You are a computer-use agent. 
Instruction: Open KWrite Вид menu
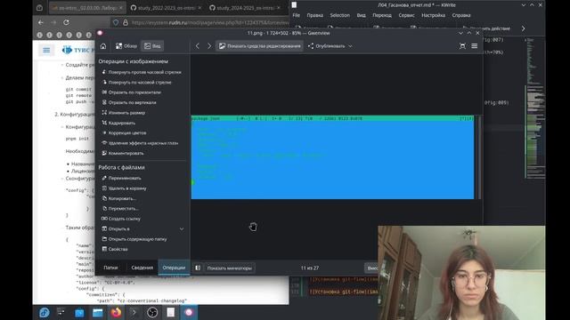(361, 15)
